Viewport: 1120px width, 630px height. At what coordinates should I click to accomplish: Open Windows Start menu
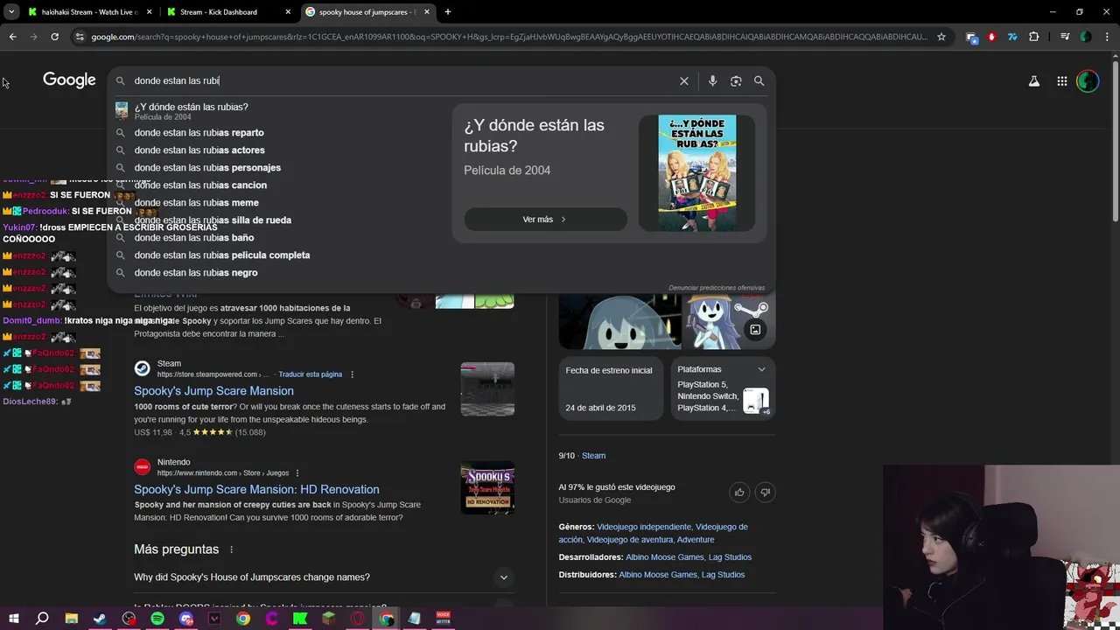pyautogui.click(x=14, y=619)
